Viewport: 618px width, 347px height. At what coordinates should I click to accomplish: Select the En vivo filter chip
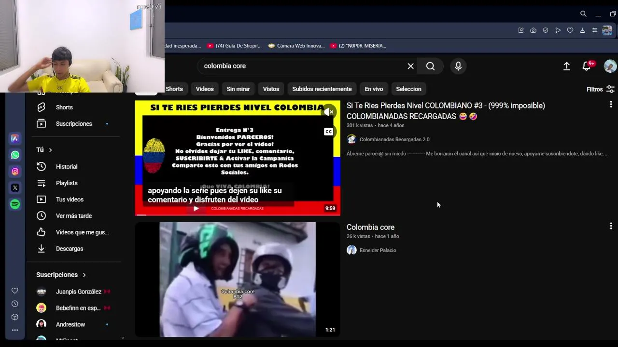[374, 89]
